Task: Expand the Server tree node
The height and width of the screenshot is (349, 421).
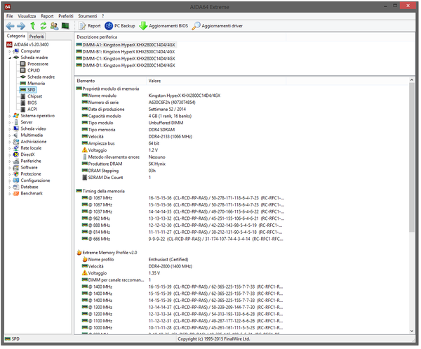Action: (9, 122)
